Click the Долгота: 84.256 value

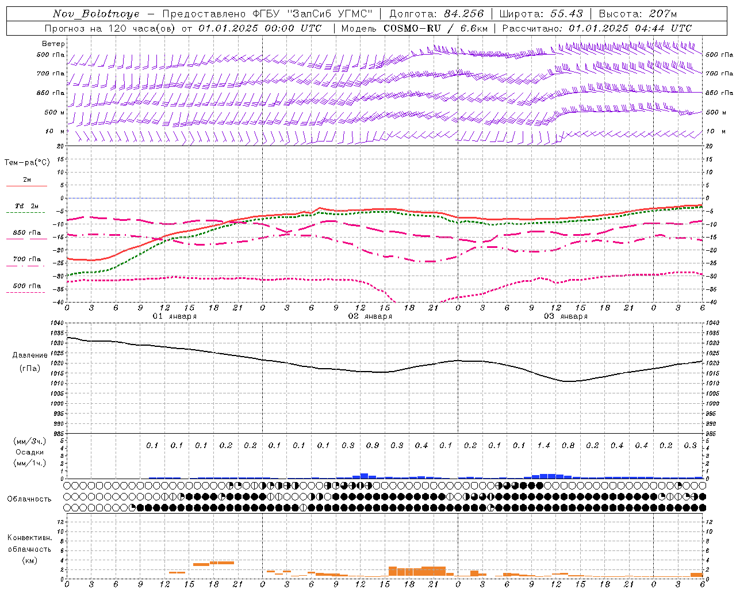pyautogui.click(x=437, y=14)
